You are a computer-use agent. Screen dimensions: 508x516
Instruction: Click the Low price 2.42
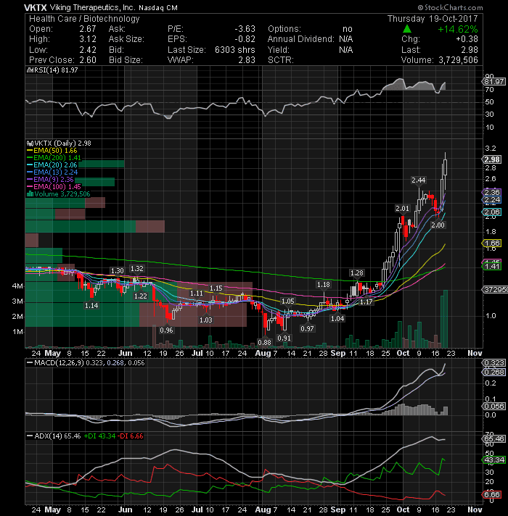coord(88,50)
